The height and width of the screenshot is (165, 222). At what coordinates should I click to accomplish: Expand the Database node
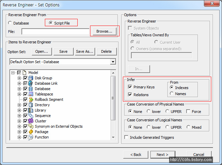pyautogui.click(x=19, y=89)
